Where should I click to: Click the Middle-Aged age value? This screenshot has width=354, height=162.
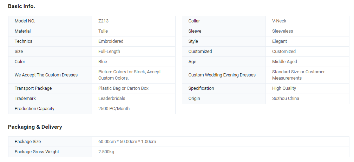(x=284, y=61)
